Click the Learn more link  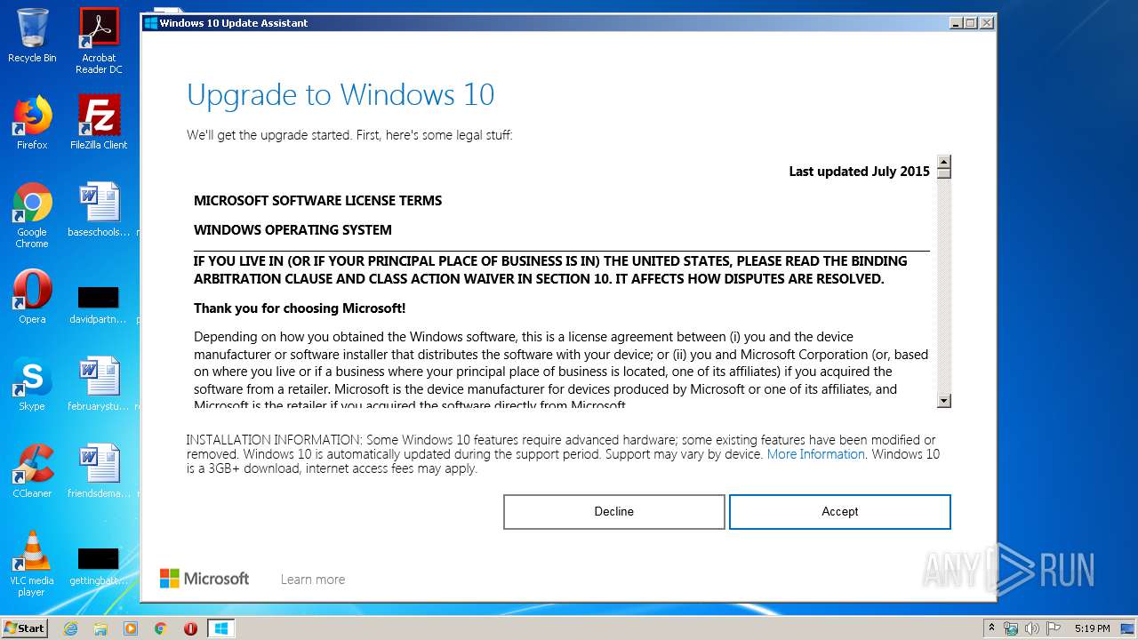(313, 580)
